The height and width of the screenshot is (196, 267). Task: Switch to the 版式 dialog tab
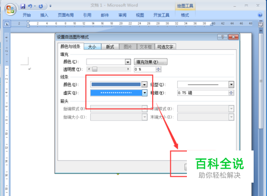(x=110, y=47)
